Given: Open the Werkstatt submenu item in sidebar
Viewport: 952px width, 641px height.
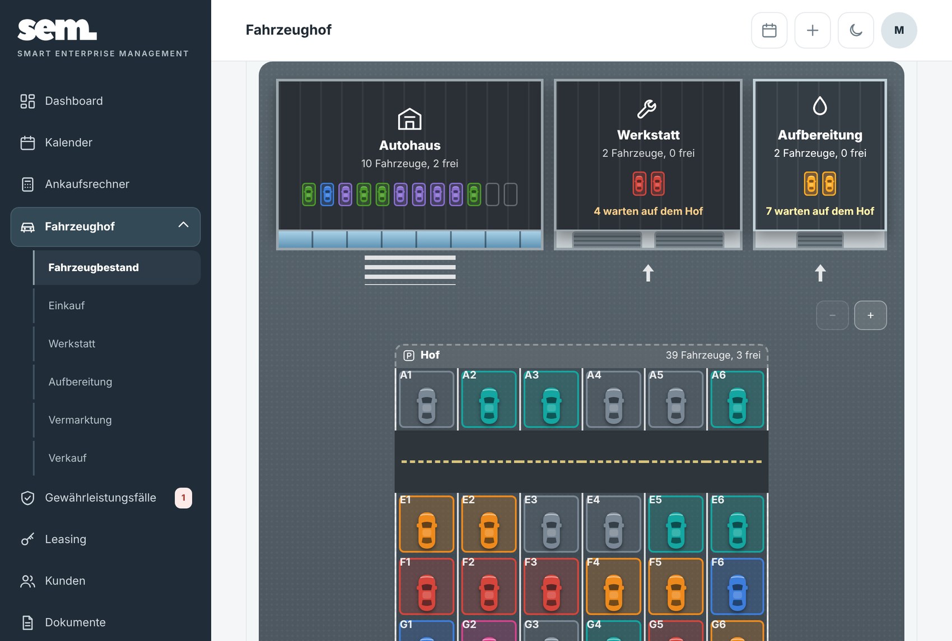Looking at the screenshot, I should (x=117, y=343).
